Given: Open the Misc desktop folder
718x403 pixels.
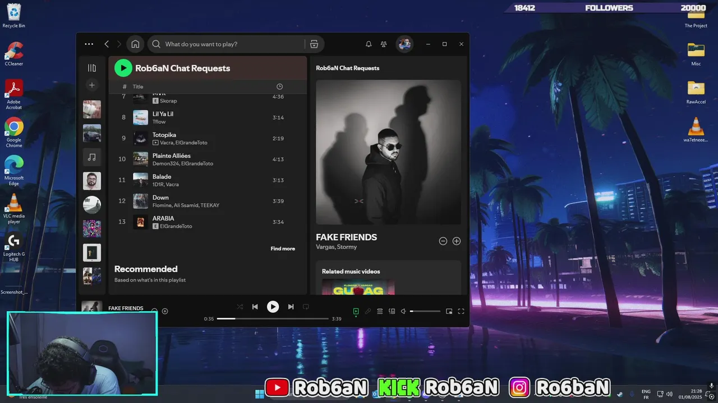Looking at the screenshot, I should (x=696, y=54).
